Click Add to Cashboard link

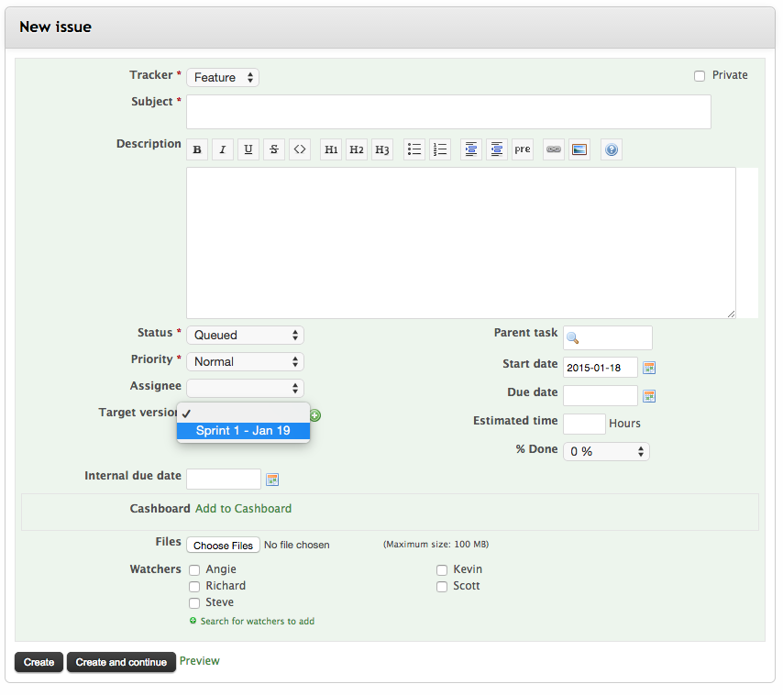[243, 508]
